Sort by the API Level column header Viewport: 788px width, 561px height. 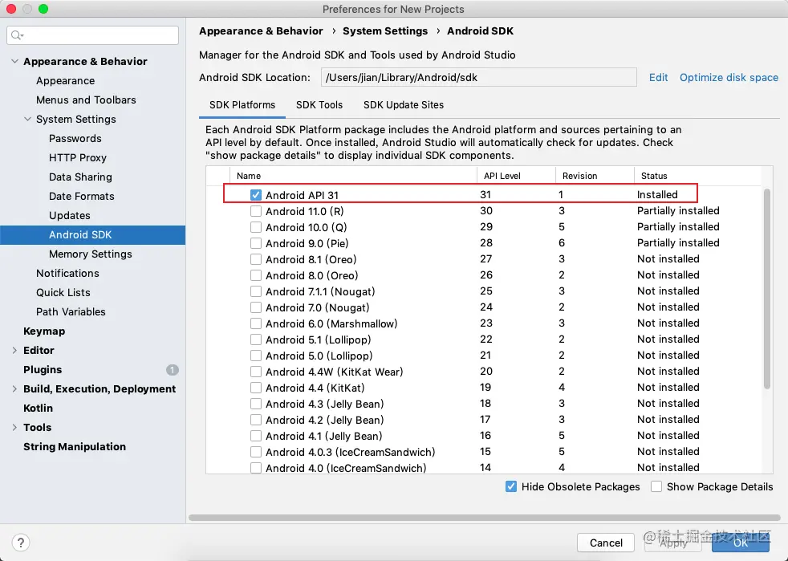click(516, 176)
